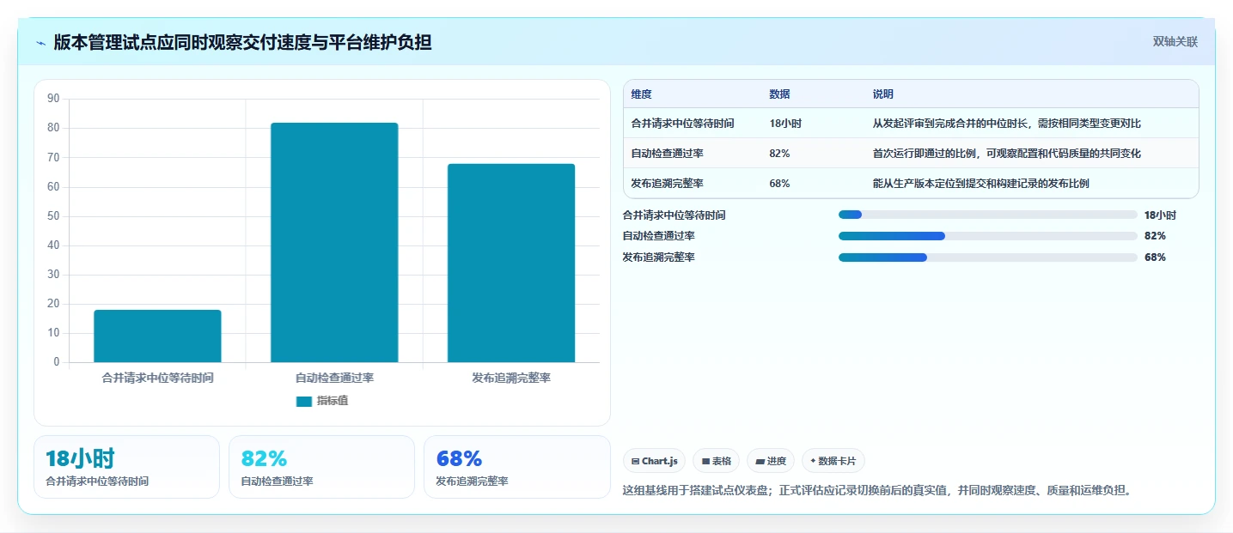Click the description starting 能从生产版本定位
This screenshot has height=533, width=1233.
(980, 184)
